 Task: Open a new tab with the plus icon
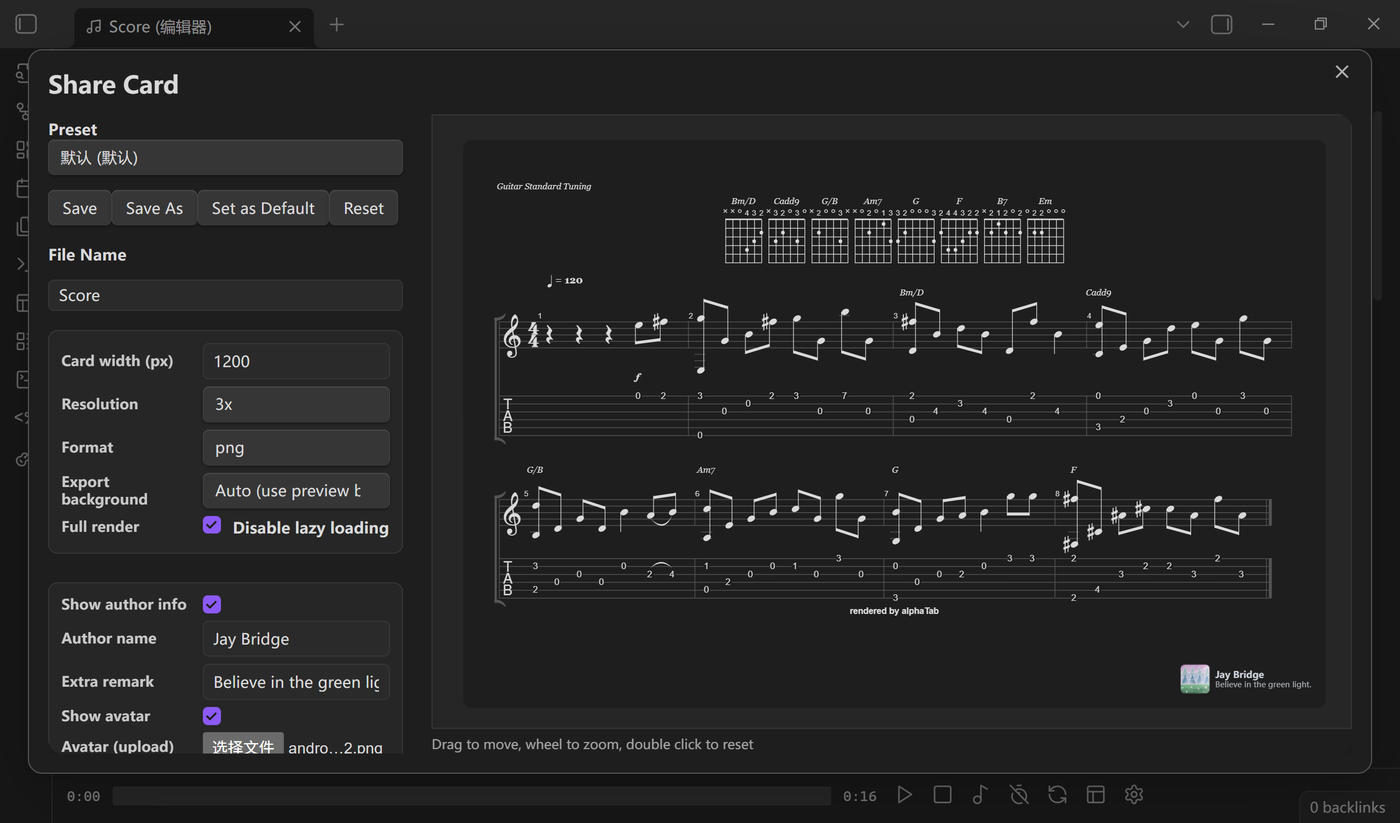tap(337, 25)
